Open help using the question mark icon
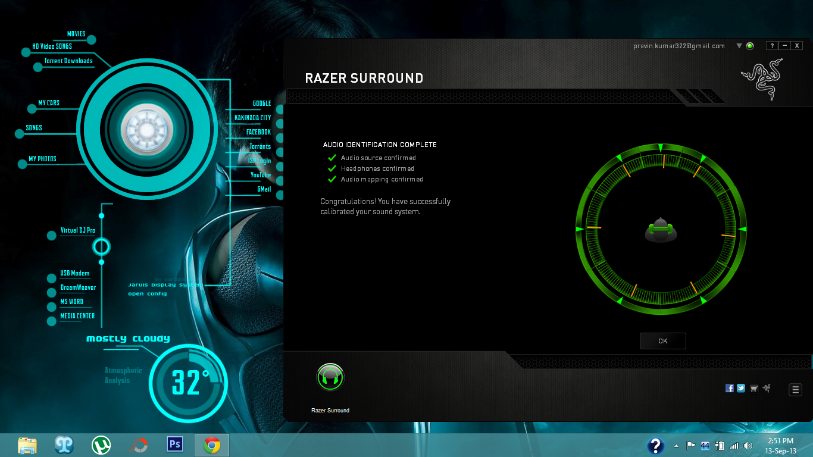This screenshot has width=813, height=457. click(772, 45)
